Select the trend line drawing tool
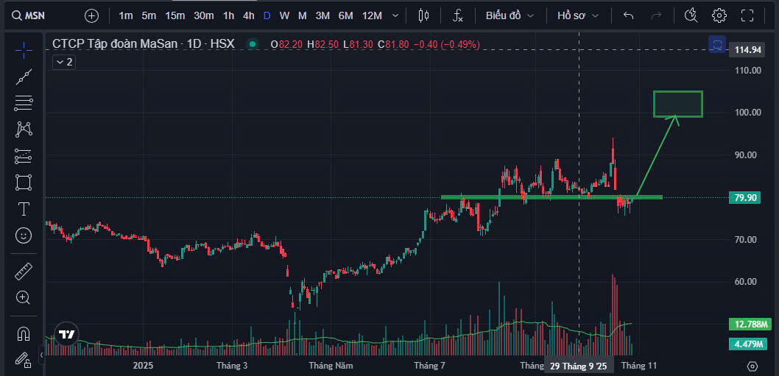The height and width of the screenshot is (376, 779). [x=24, y=76]
